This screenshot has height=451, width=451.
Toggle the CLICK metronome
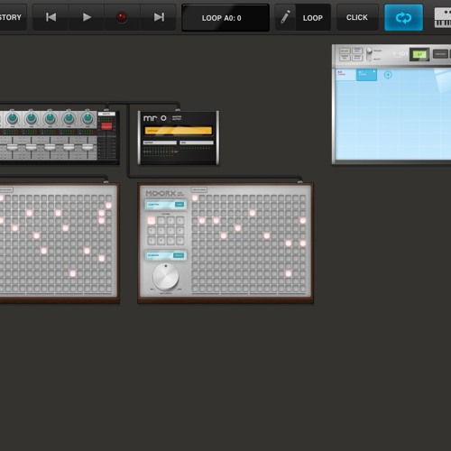click(x=357, y=17)
